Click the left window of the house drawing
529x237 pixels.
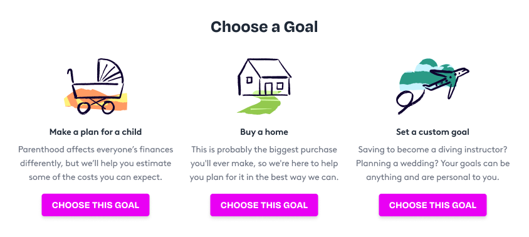click(x=249, y=80)
